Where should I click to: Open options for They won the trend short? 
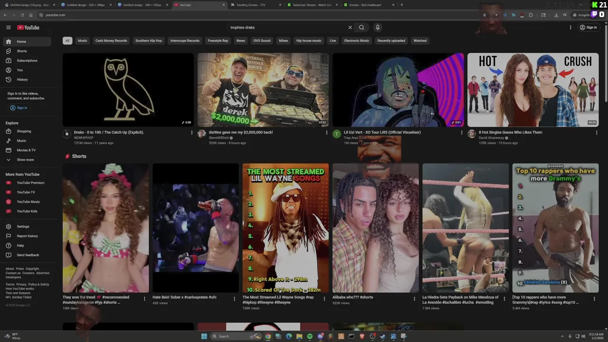[x=144, y=299]
